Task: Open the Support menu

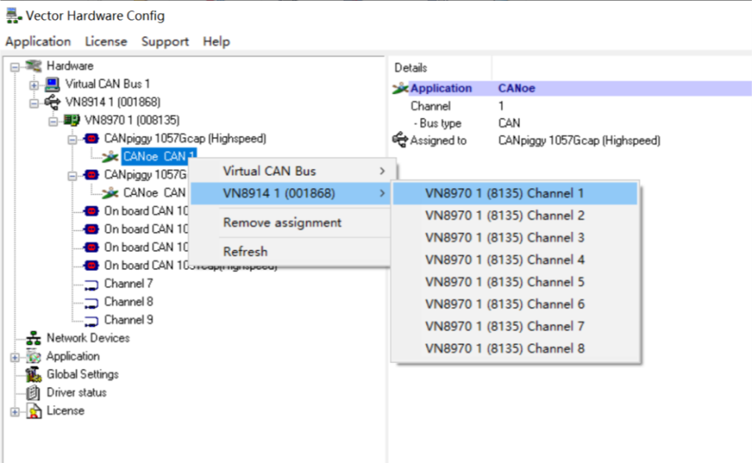Action: tap(164, 42)
